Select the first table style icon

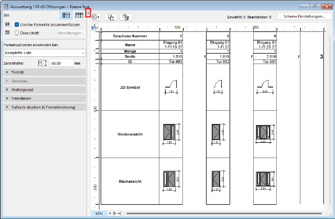click(66, 15)
